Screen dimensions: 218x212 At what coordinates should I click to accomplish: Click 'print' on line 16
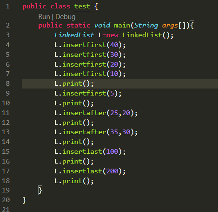click(x=72, y=162)
